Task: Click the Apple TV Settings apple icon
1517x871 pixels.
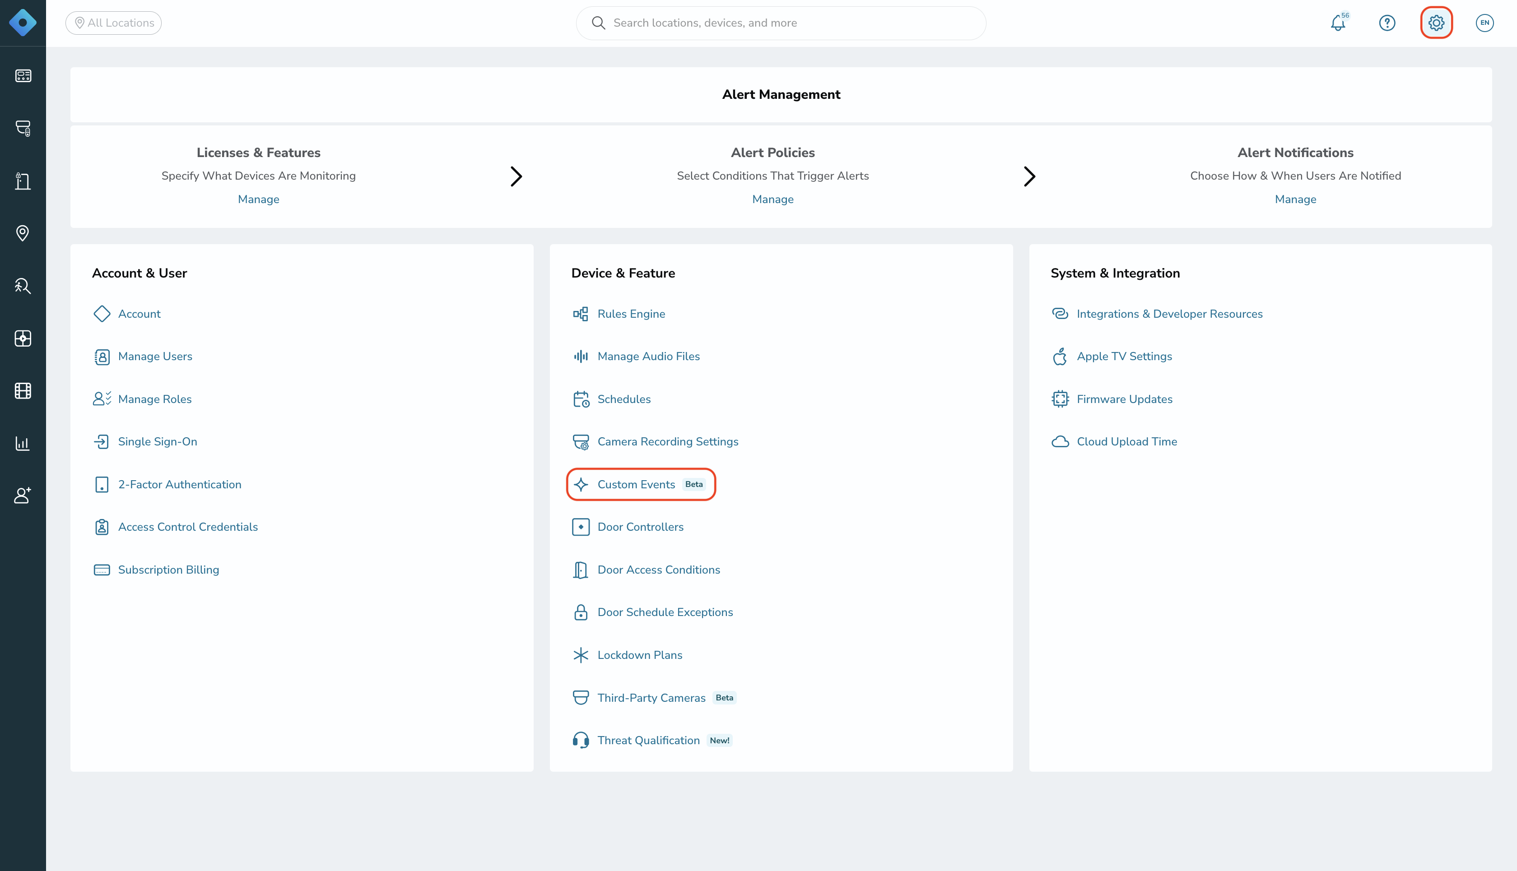Action: click(1060, 357)
